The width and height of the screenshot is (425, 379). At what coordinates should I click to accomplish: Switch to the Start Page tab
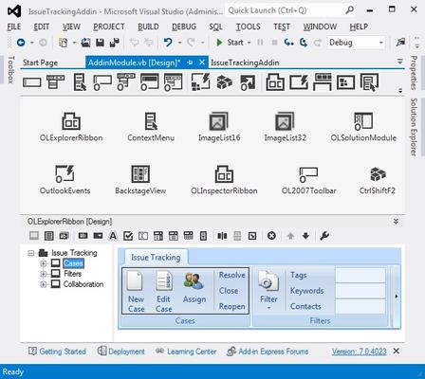click(40, 63)
